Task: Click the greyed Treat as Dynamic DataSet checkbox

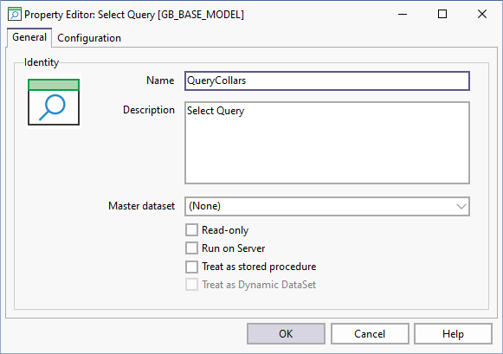Action: (192, 285)
